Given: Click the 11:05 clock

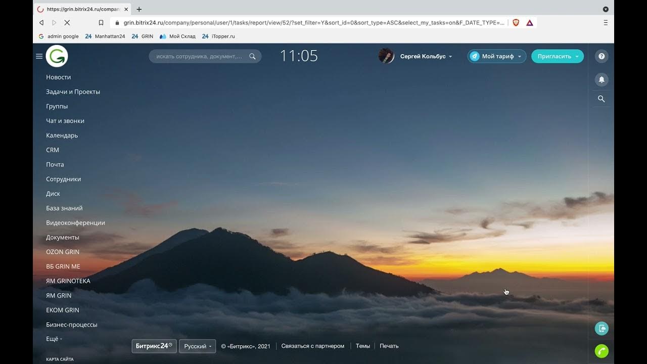Looking at the screenshot, I should point(299,56).
